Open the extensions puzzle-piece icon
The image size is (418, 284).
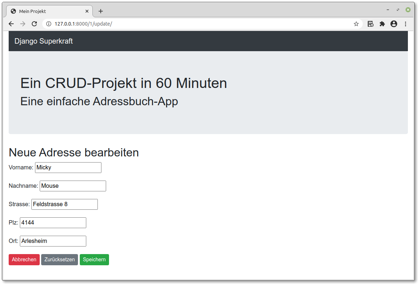point(382,24)
